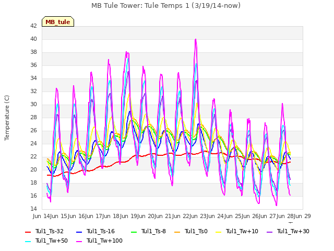Click the cyan Tul1_Tw+50 legend swatch
The width and height of the screenshot is (334, 251).
(28, 241)
